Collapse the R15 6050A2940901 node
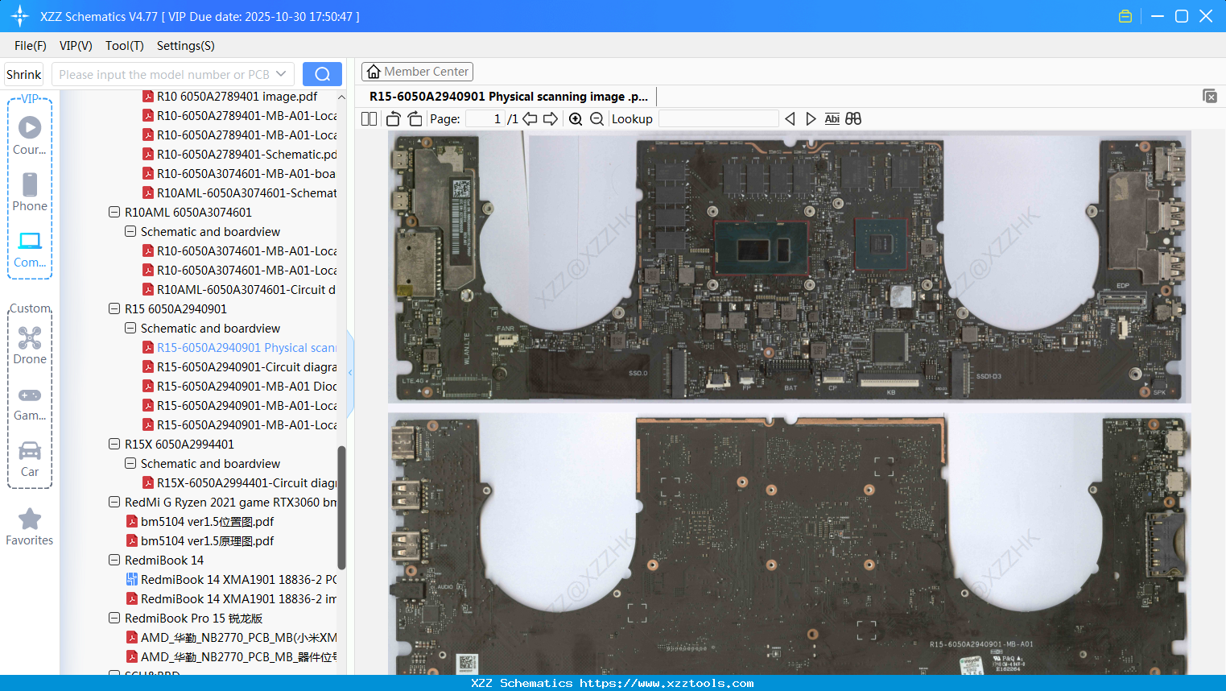The image size is (1226, 691). (114, 309)
